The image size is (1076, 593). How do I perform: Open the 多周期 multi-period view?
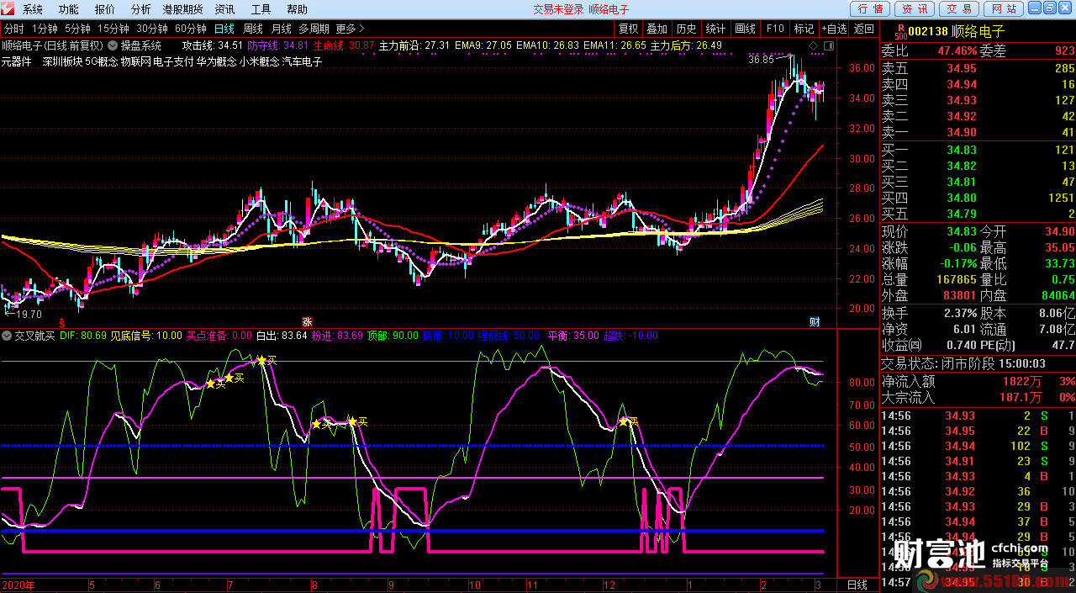314,29
